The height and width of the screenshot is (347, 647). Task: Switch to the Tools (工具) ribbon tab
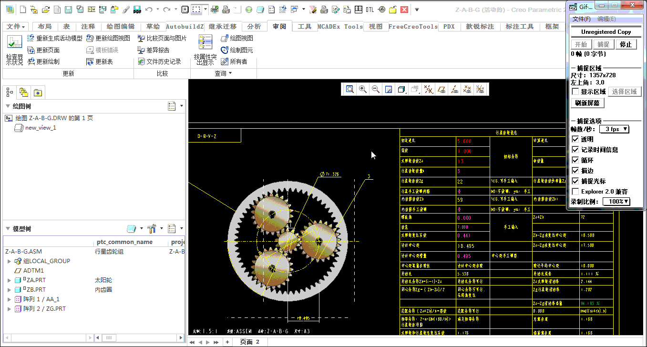[305, 27]
